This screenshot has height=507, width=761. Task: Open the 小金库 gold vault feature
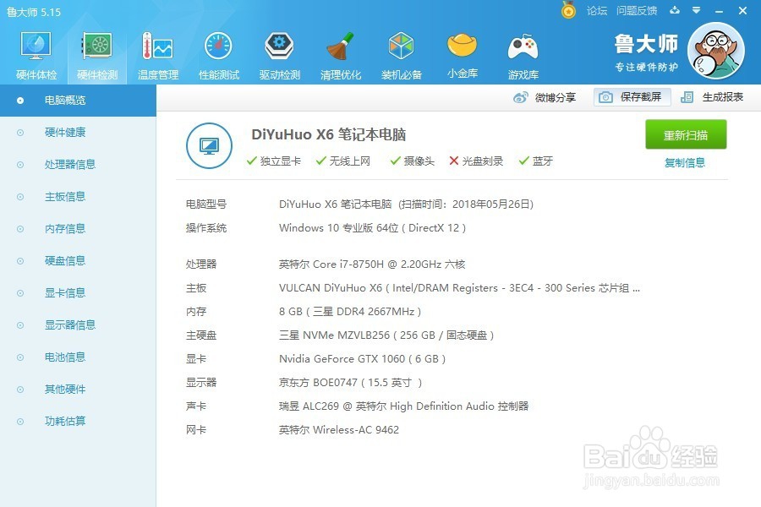tap(462, 51)
